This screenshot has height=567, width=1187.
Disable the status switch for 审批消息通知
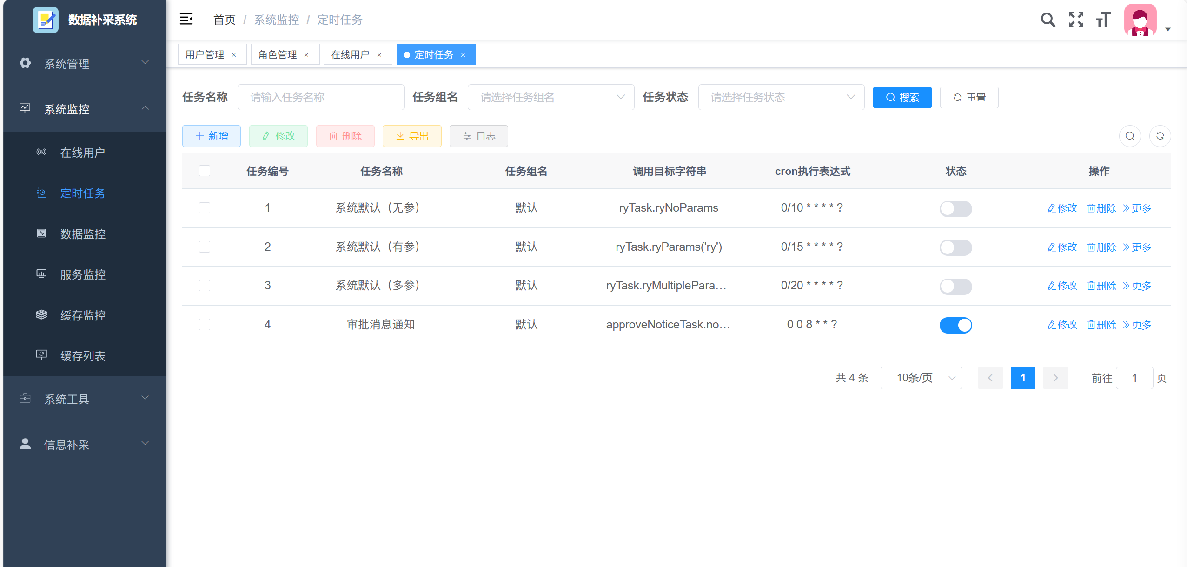click(x=955, y=325)
